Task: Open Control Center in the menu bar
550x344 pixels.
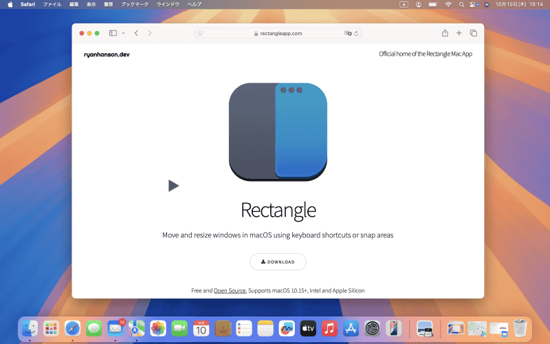Action: [x=474, y=5]
